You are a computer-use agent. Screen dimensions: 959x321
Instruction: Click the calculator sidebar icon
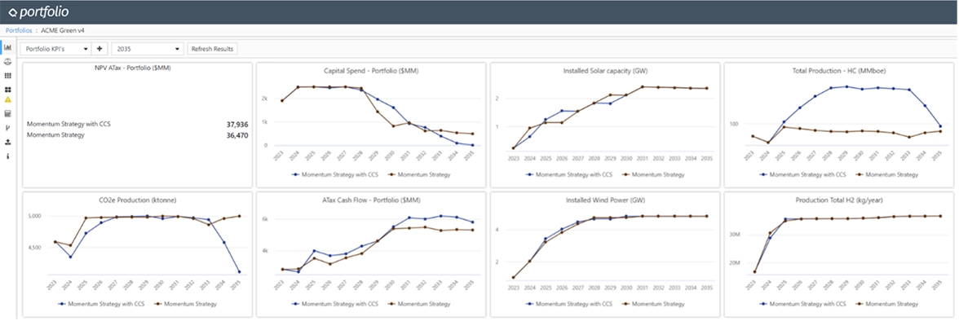(x=8, y=114)
